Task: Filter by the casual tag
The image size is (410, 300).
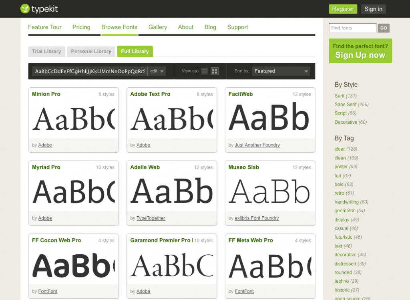Action: pos(341,228)
